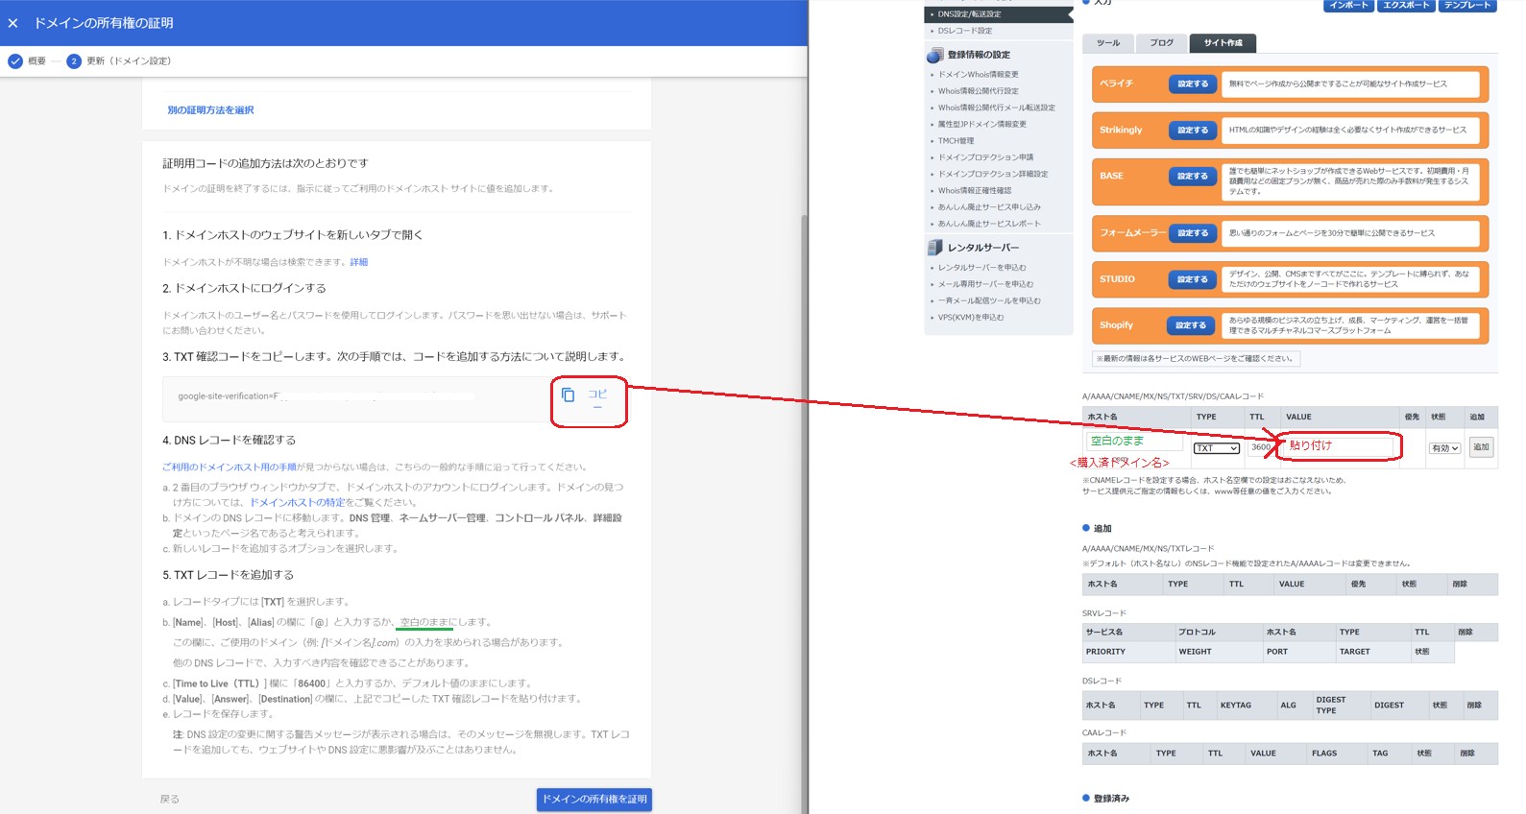
Task: Click the VALUE input field
Action: [1339, 445]
